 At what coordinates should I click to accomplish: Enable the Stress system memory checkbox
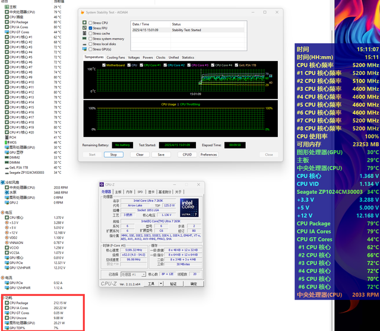pyautogui.click(x=90, y=39)
